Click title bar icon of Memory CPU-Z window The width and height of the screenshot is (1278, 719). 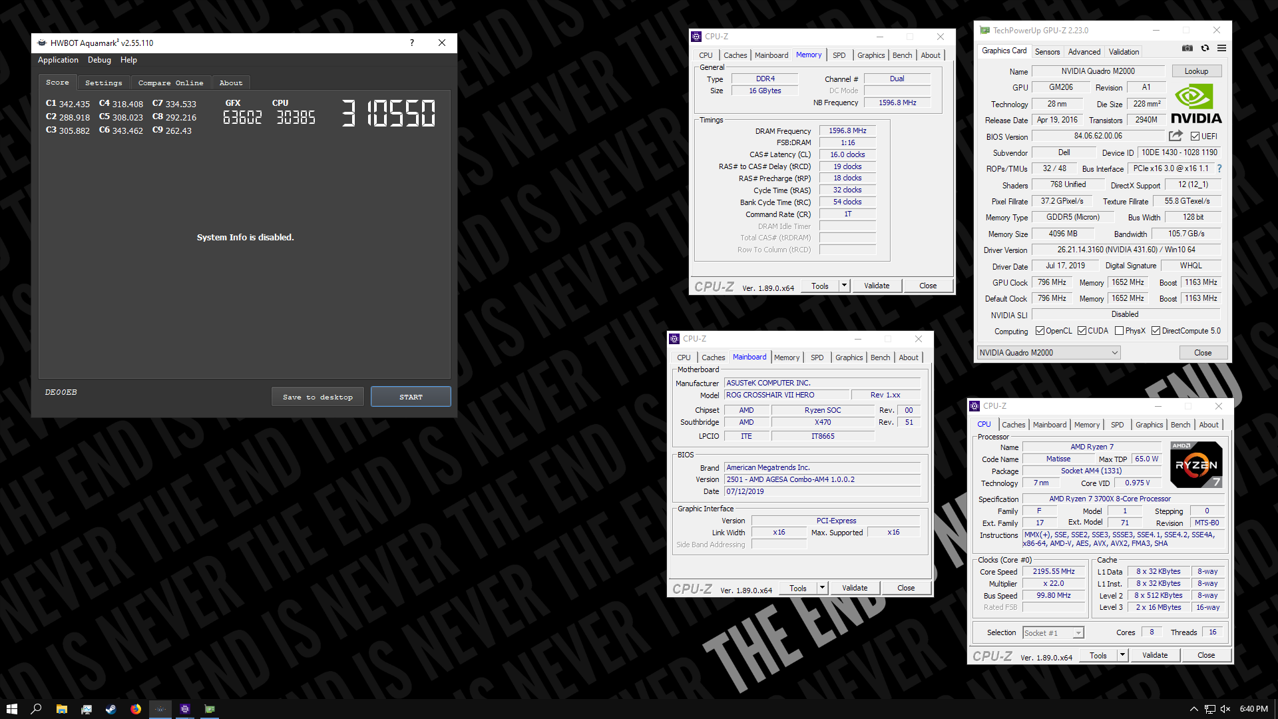pos(696,37)
